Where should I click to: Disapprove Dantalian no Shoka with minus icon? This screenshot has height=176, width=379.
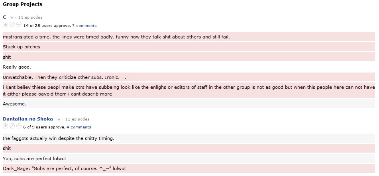[x=19, y=126]
